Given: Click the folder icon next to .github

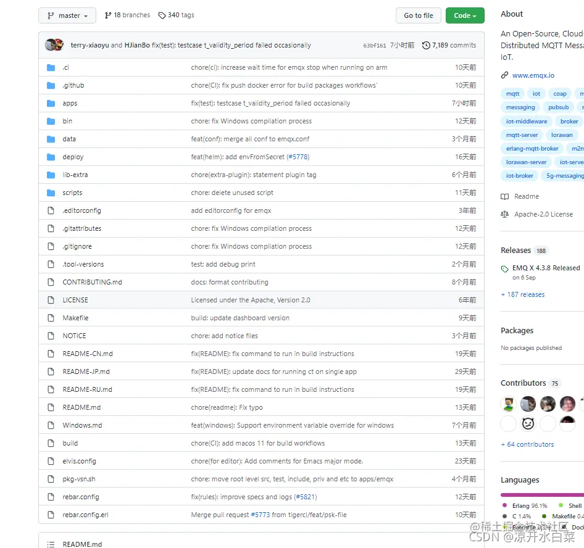Looking at the screenshot, I should click(x=51, y=85).
